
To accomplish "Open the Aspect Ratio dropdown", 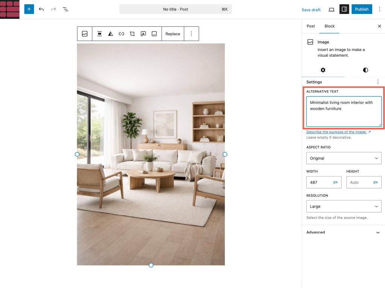I will coord(344,158).
